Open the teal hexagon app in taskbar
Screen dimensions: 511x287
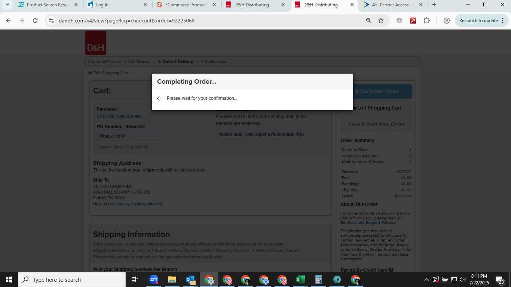pyautogui.click(x=337, y=280)
